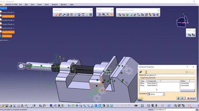The width and height of the screenshot is (199, 111).
Task: Select the Flexible/Rigid Sub-Assembly tool
Action: pyautogui.click(x=83, y=15)
